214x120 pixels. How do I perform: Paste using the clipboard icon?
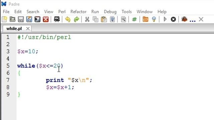(x=104, y=19)
